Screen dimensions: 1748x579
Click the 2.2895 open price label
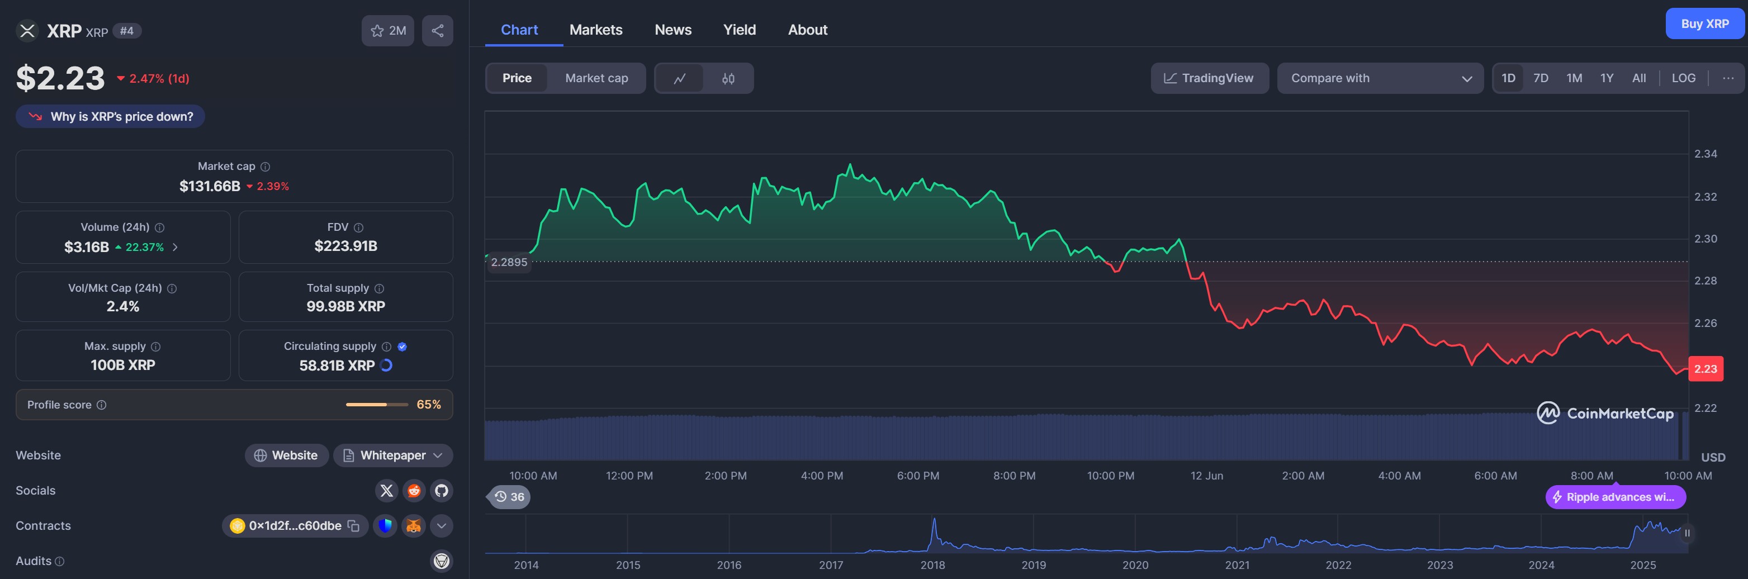click(x=509, y=262)
